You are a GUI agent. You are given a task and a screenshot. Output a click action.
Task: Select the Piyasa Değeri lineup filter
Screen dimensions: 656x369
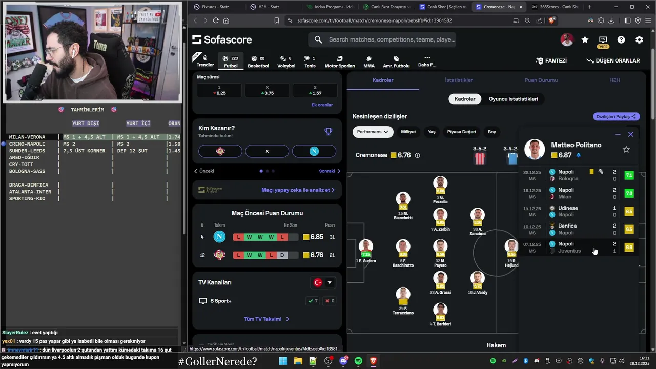[x=462, y=132]
